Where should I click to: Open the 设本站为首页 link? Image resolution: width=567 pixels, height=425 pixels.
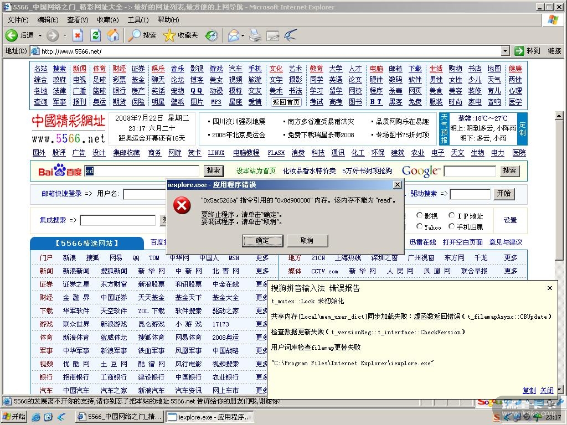click(x=256, y=171)
